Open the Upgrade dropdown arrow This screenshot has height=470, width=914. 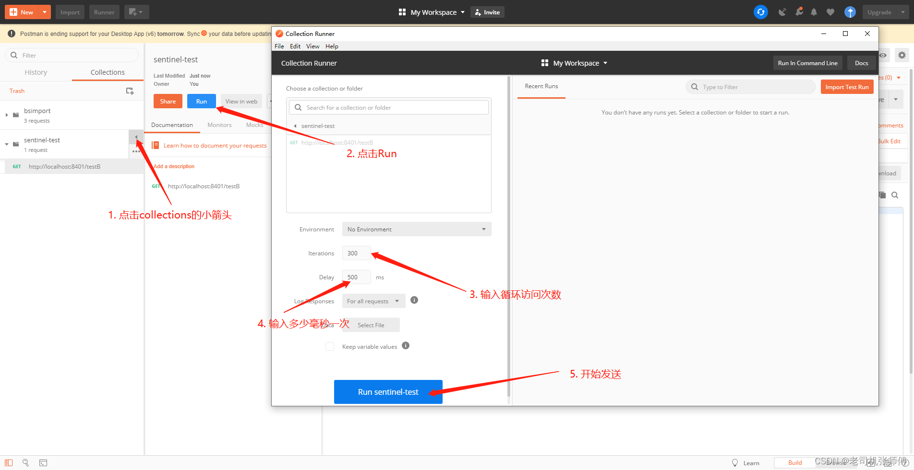click(903, 12)
